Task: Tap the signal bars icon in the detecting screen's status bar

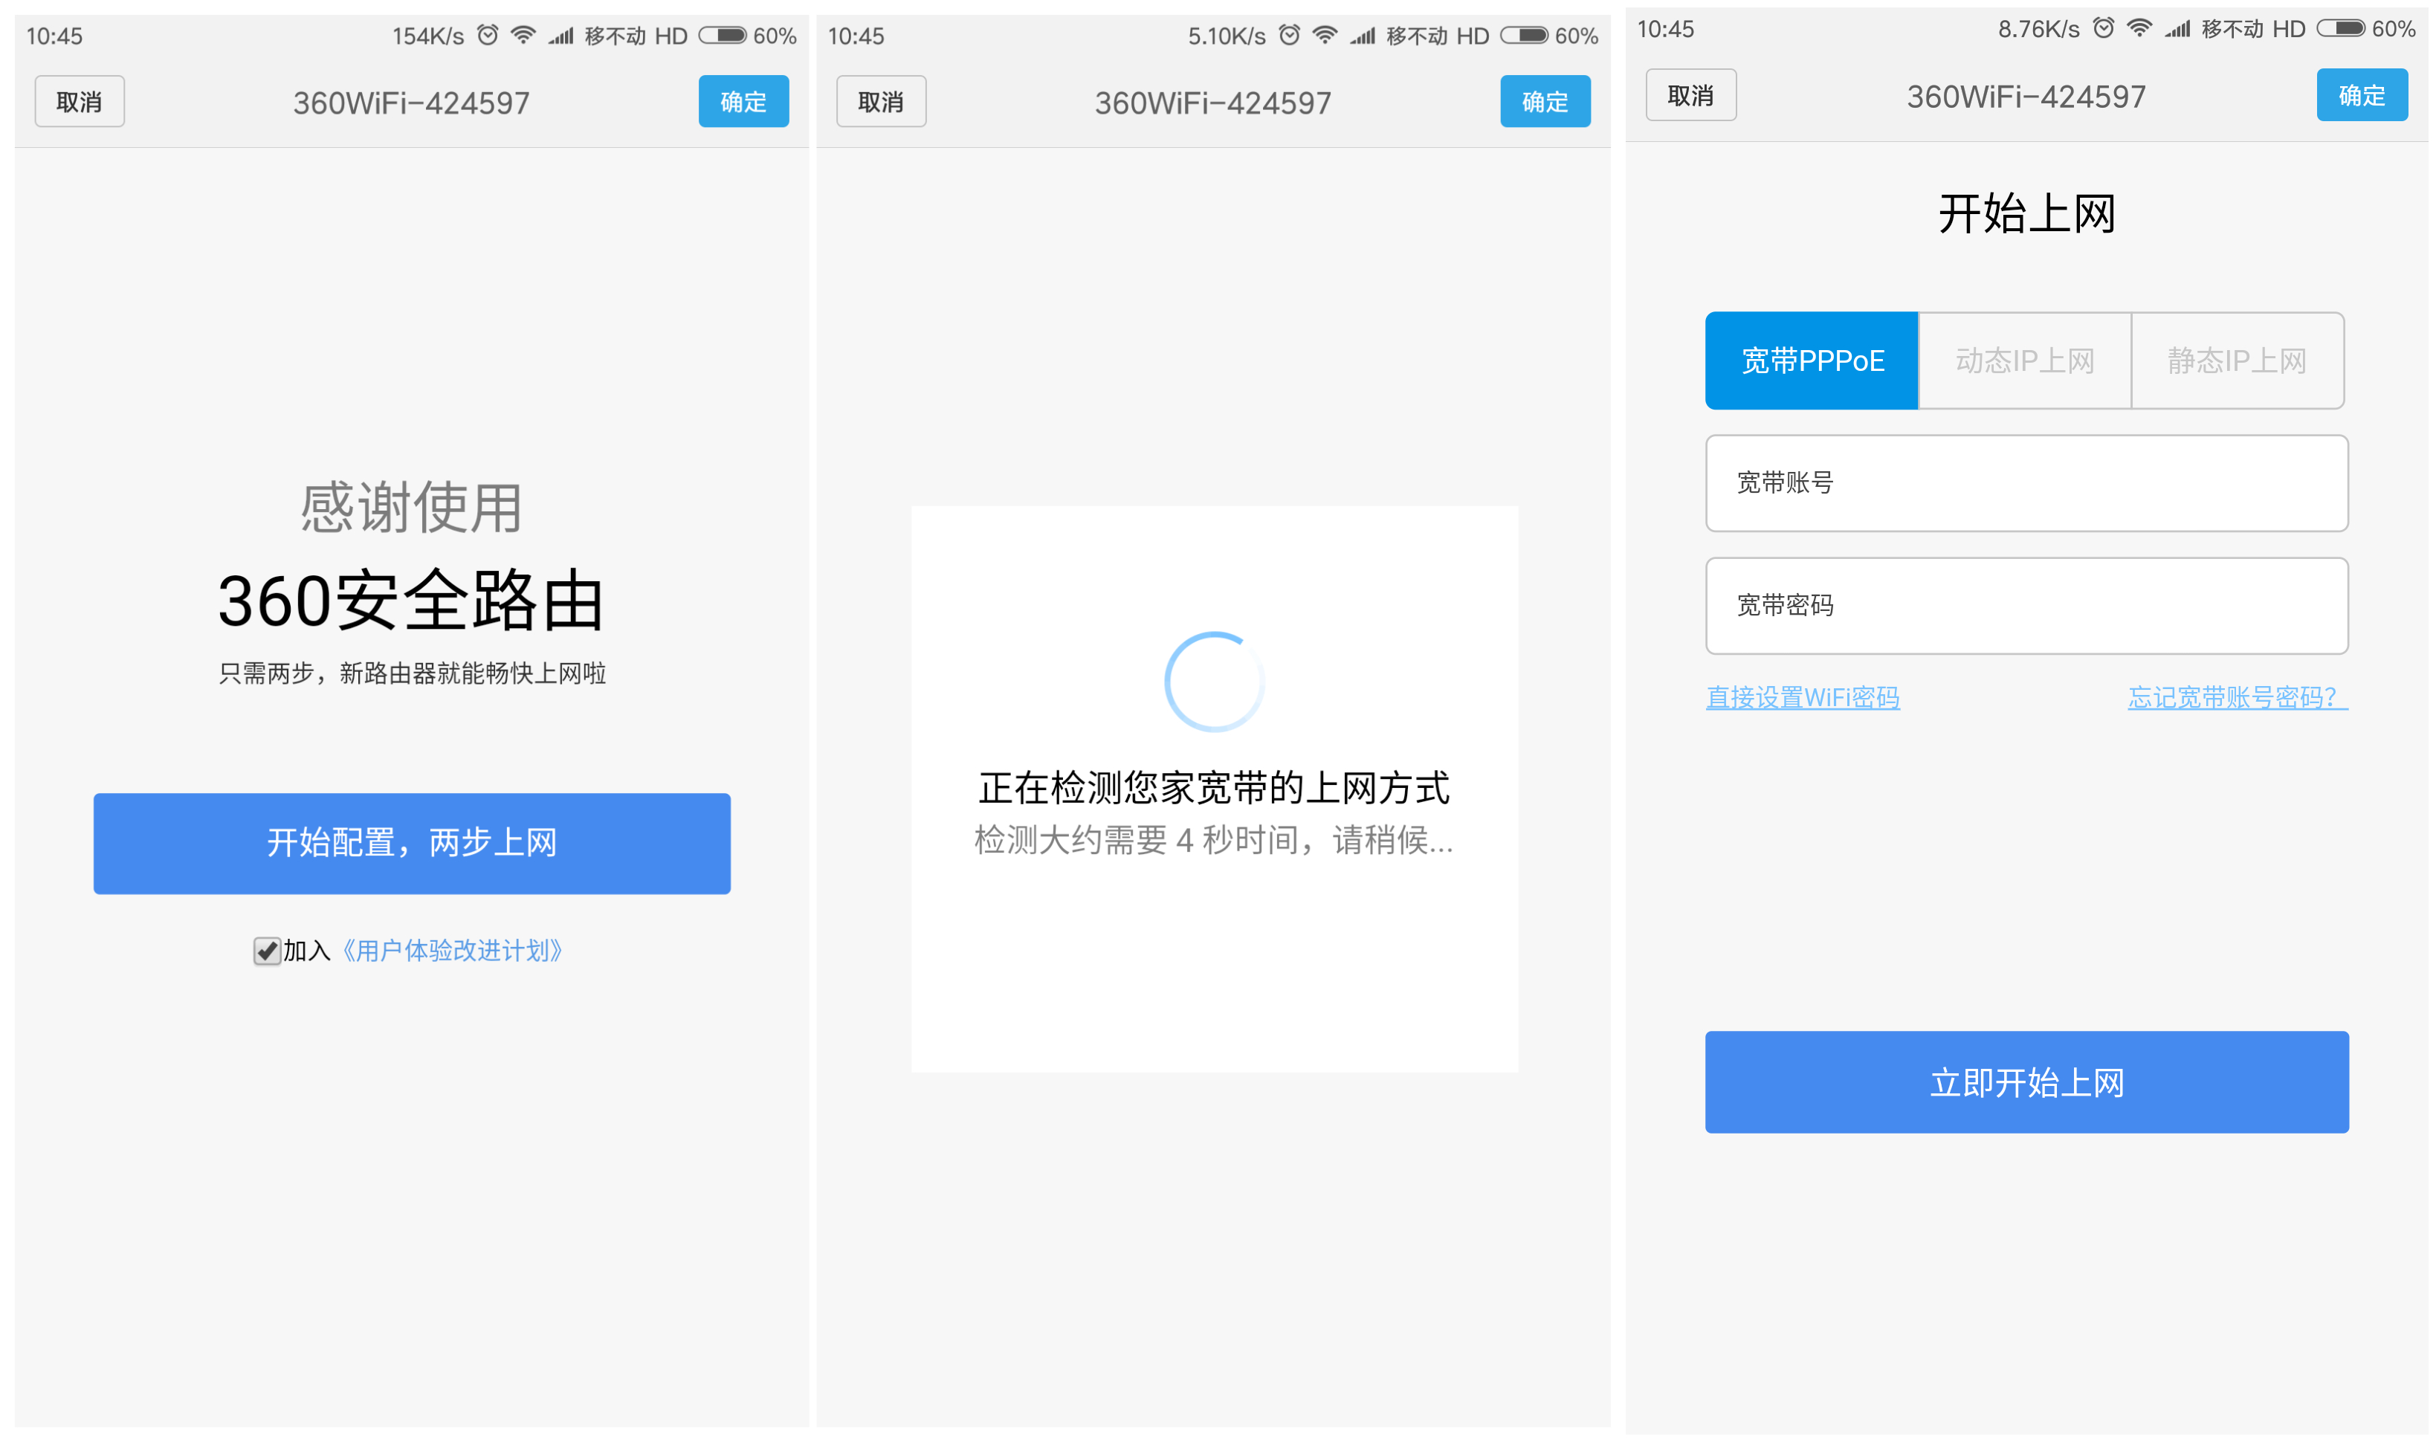Action: pyautogui.click(x=1363, y=37)
